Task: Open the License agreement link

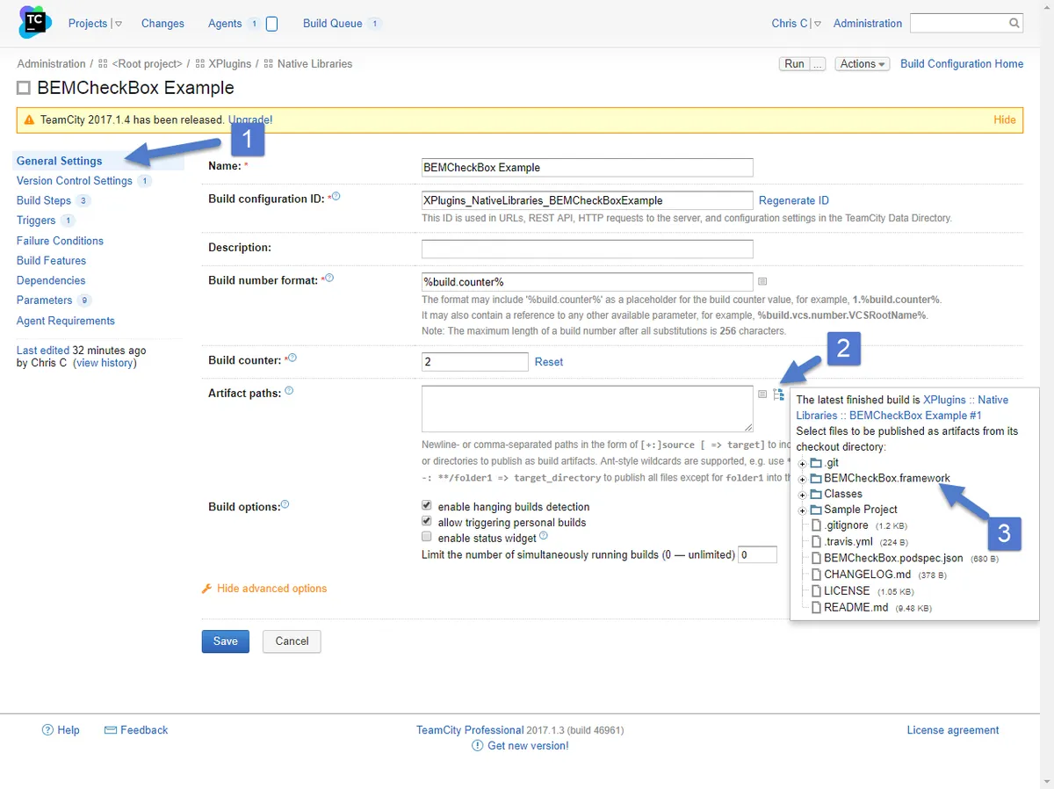Action: click(x=953, y=730)
